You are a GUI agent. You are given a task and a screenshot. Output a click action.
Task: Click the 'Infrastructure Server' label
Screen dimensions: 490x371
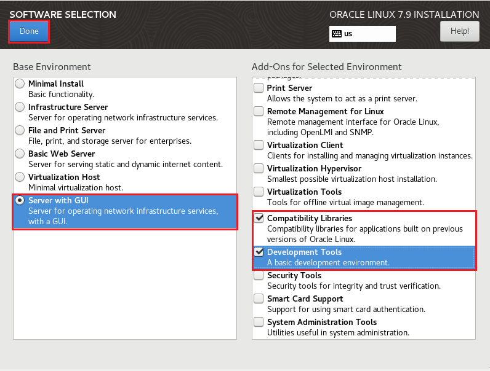coord(68,107)
